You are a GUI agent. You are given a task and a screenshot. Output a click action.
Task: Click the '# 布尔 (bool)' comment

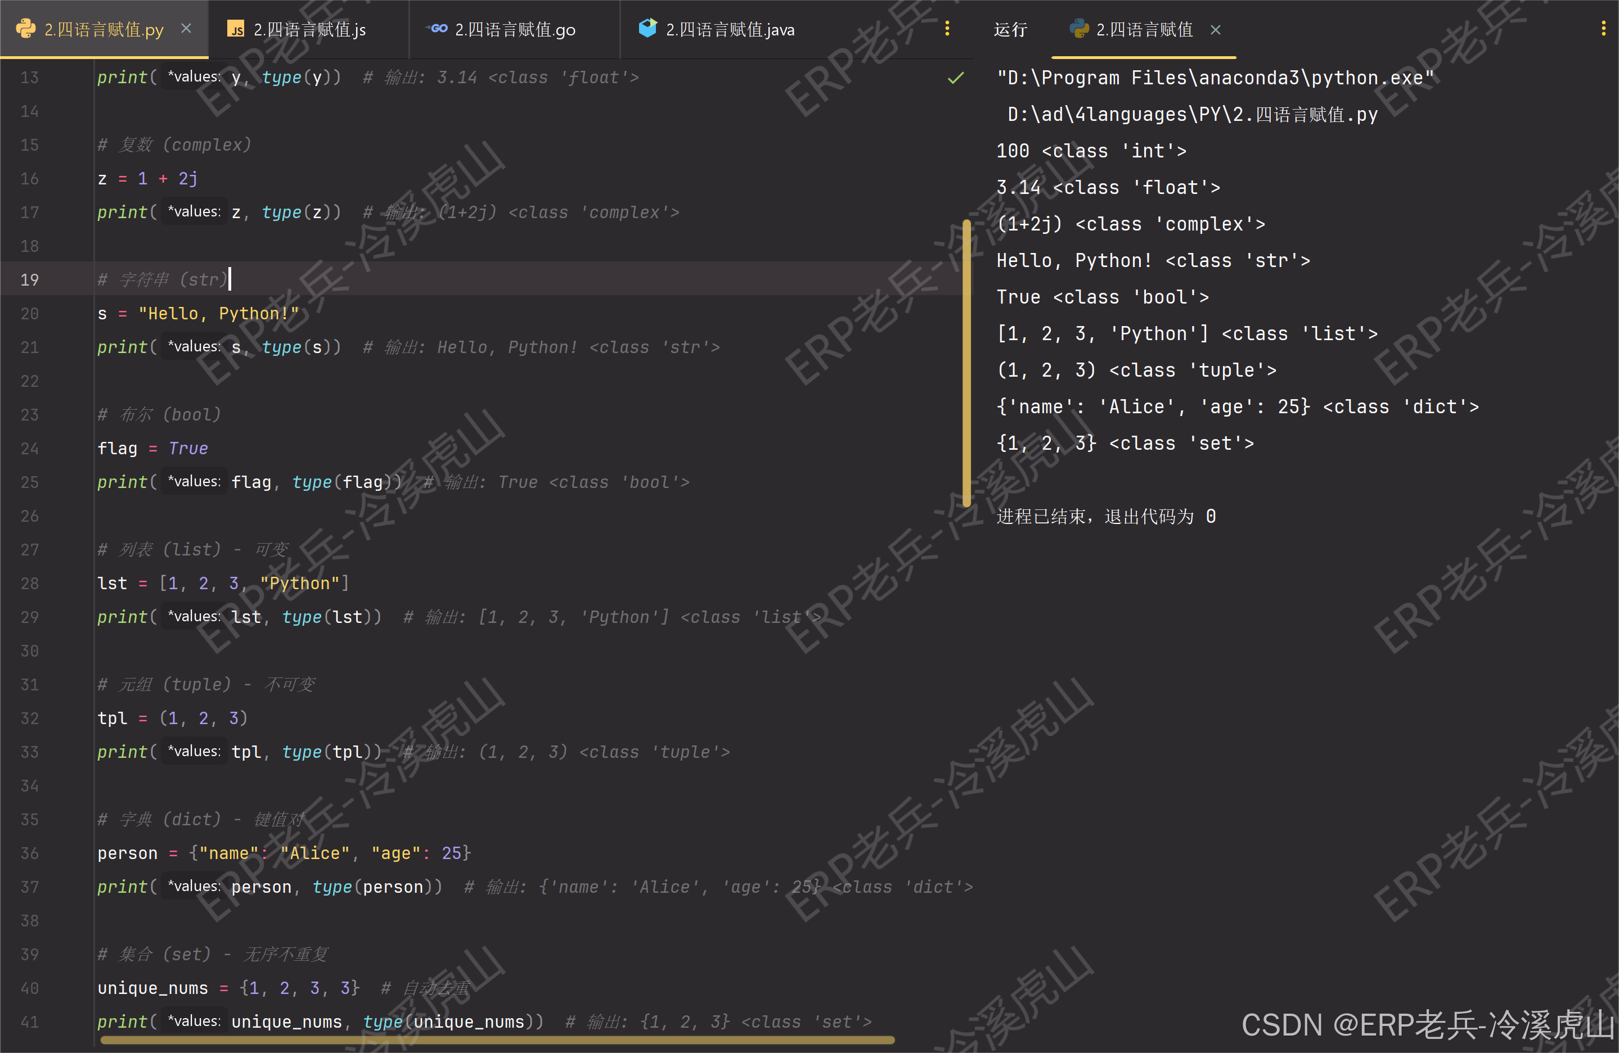(x=159, y=415)
